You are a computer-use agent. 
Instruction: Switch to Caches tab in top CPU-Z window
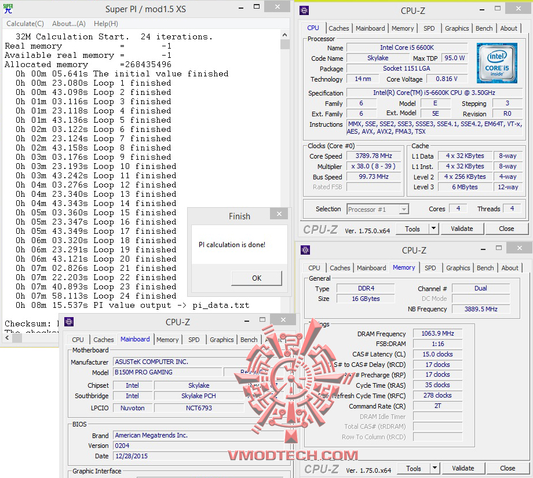[x=338, y=28]
